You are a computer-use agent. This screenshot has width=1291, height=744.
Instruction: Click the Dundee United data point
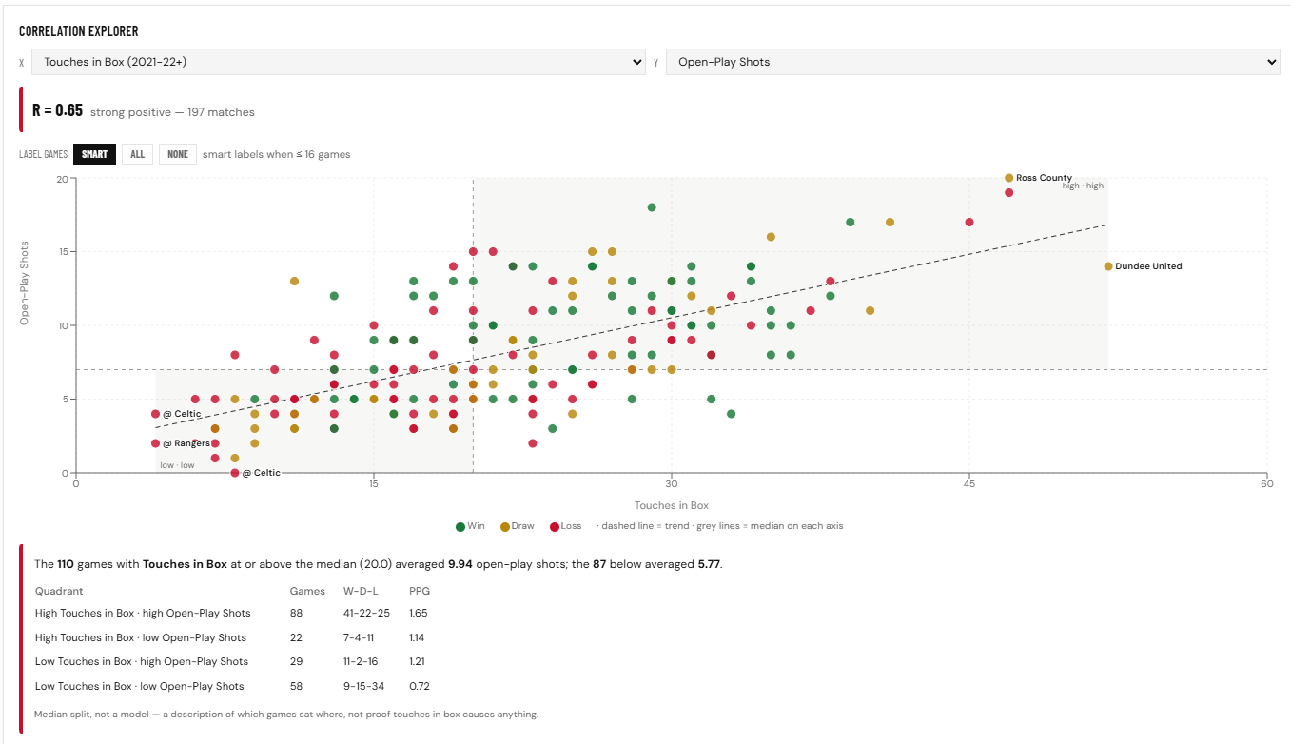coord(1108,266)
